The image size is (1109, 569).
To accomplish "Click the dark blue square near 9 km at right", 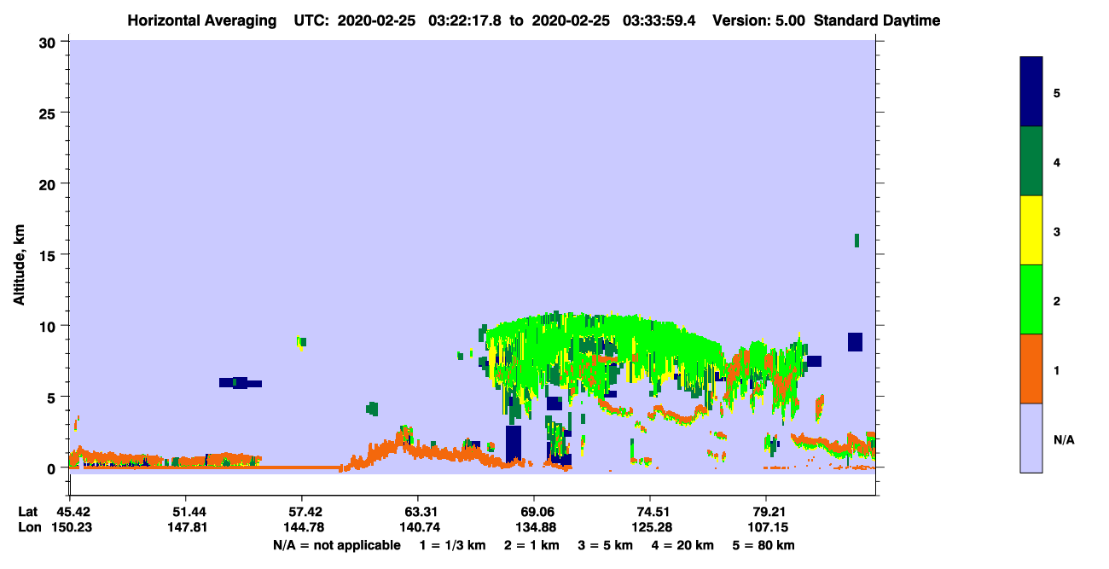I will tap(855, 341).
